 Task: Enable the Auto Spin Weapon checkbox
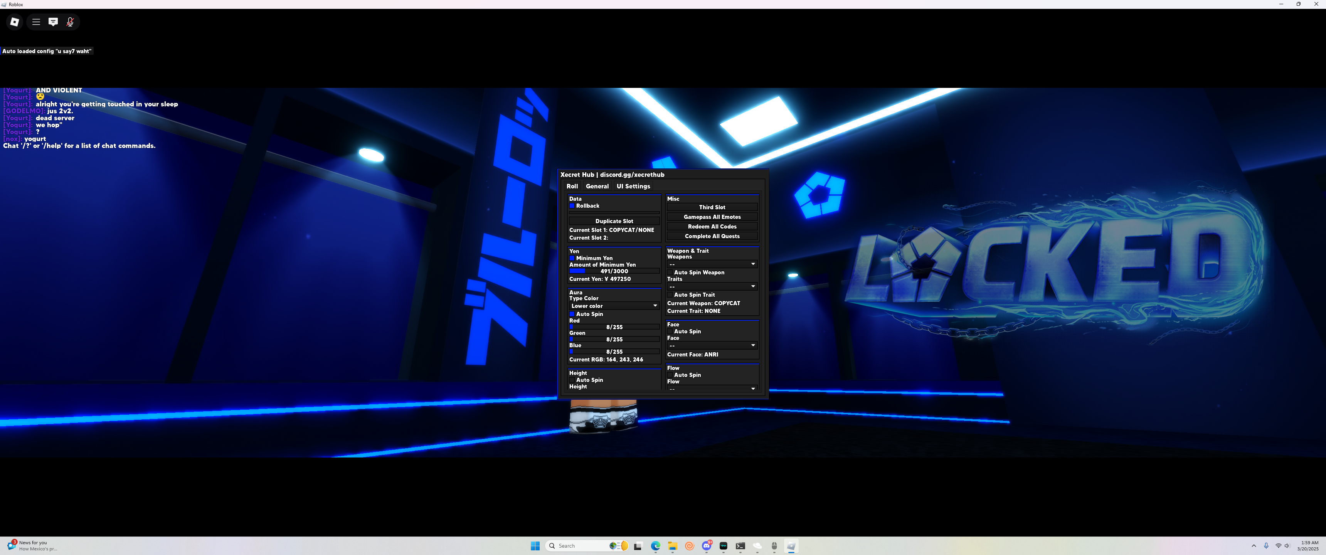(x=670, y=272)
